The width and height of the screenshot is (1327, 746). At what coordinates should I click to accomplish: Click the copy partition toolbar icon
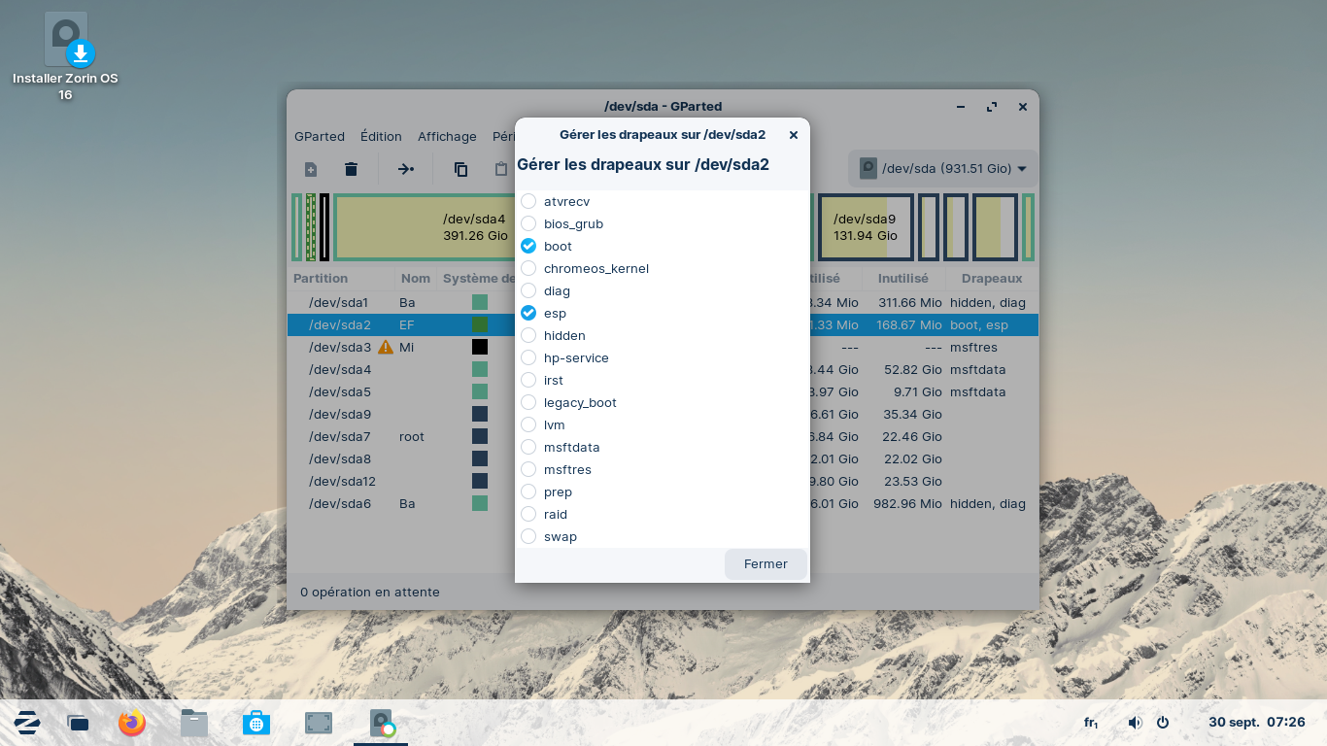point(461,169)
